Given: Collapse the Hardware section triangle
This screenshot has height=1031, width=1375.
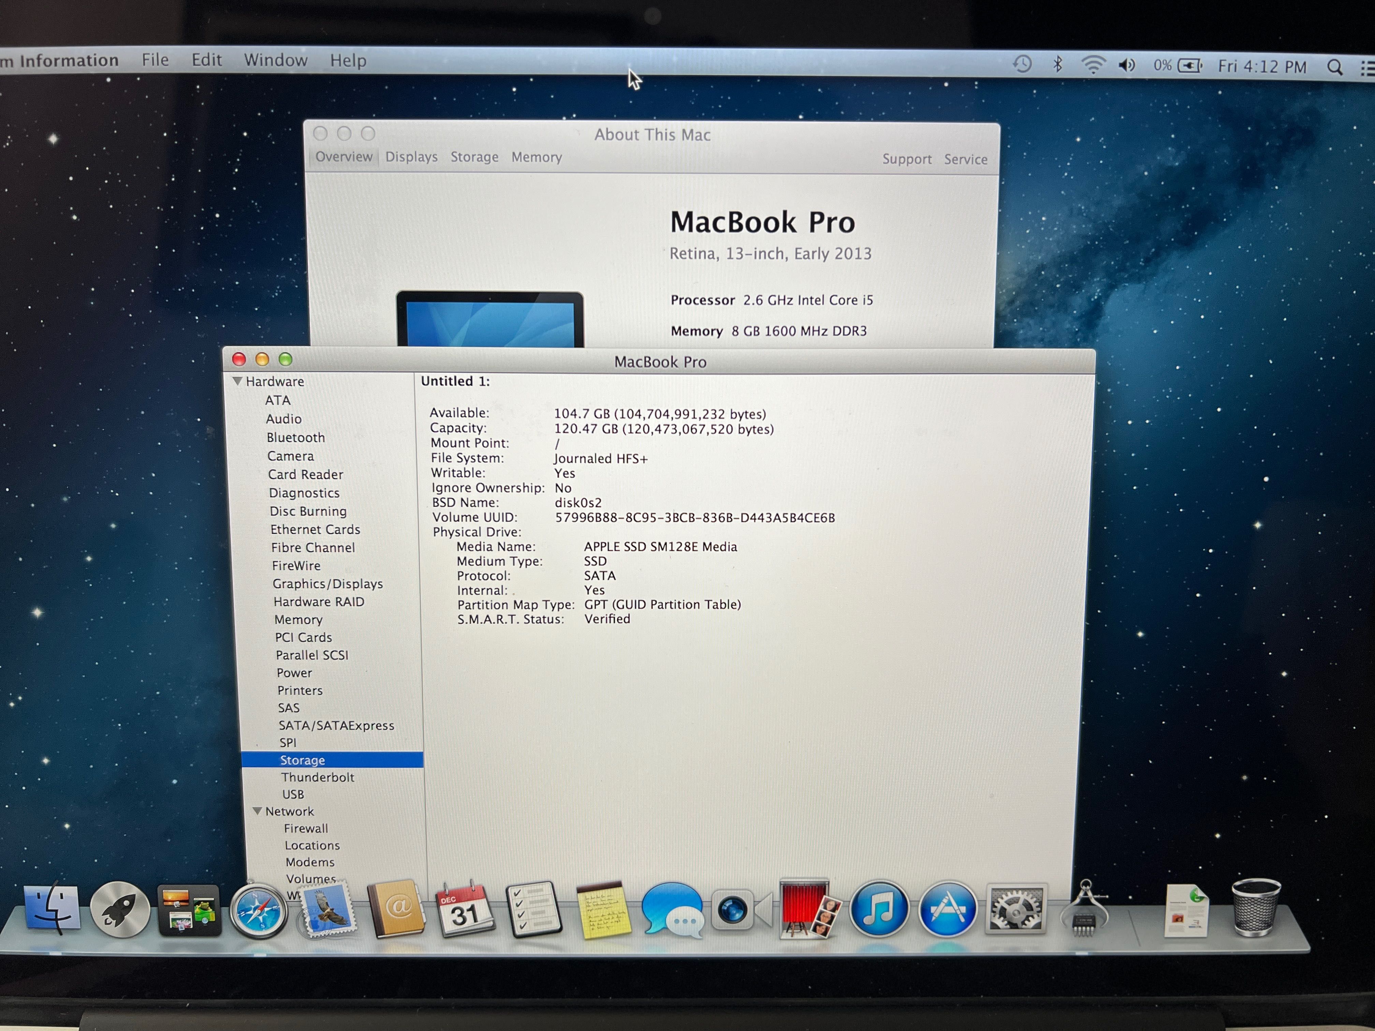Looking at the screenshot, I should [x=237, y=381].
